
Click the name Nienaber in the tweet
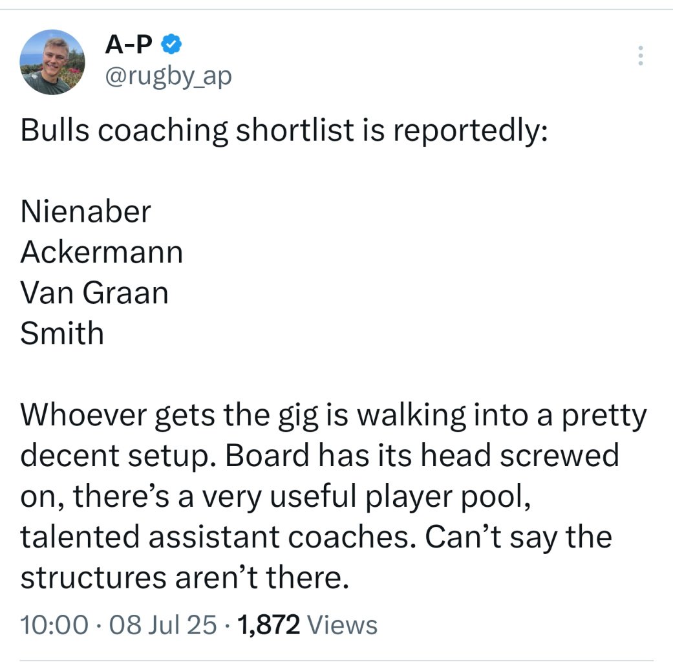[86, 211]
